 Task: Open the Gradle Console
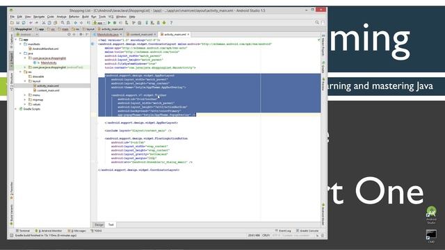pos(307,231)
